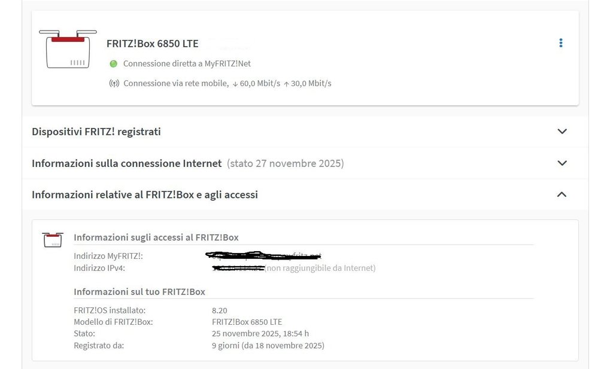
Task: Collapse the FRITZ!Box and access info chevron
Action: (x=562, y=194)
